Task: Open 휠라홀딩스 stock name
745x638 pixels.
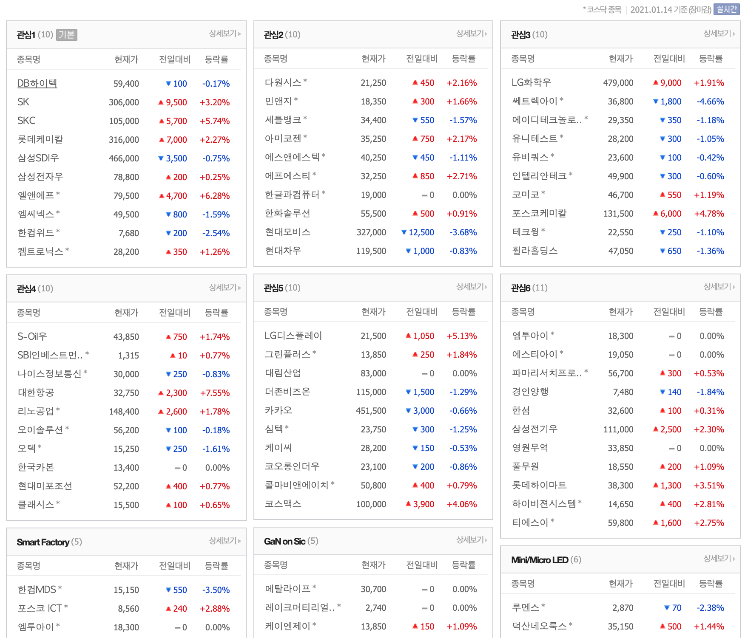Action: point(535,251)
